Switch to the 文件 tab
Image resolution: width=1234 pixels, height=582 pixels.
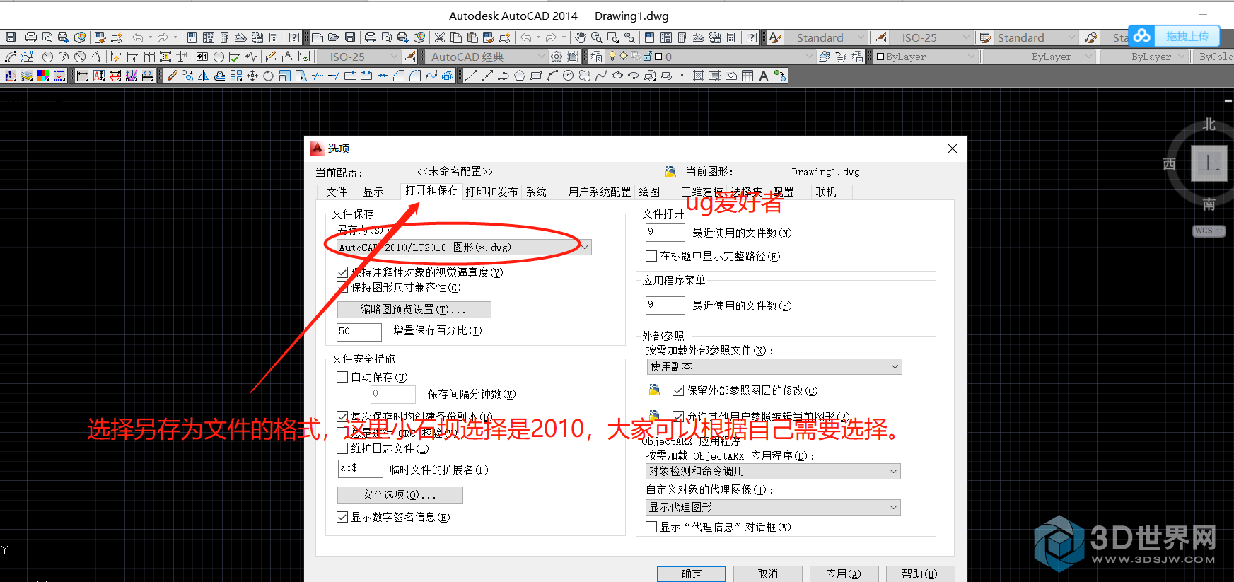coord(337,192)
